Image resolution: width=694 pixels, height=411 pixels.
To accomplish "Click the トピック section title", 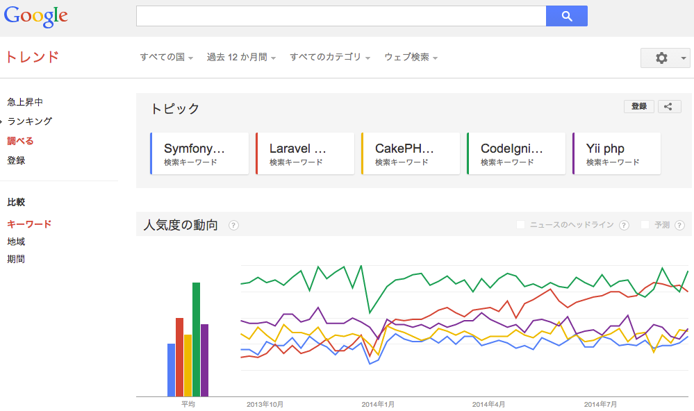I will click(175, 109).
